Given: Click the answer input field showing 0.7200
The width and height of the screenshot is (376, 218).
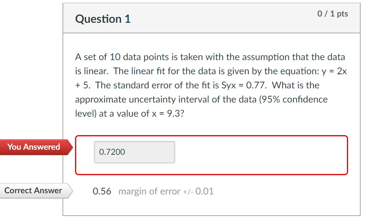Looking at the screenshot, I should [134, 152].
